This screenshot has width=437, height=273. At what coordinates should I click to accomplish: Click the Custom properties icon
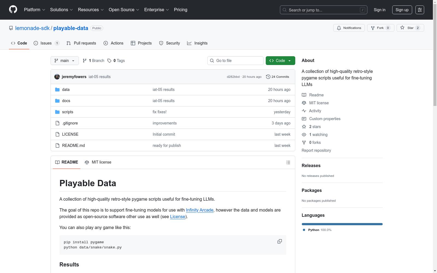click(x=304, y=119)
